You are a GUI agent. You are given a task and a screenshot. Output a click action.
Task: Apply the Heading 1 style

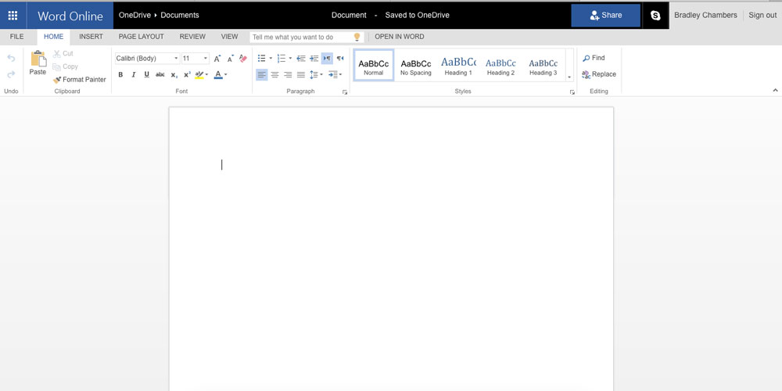coord(458,65)
